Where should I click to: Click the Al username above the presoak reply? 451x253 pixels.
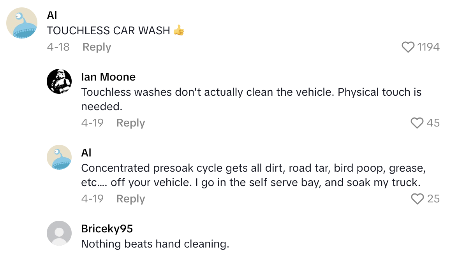coord(86,153)
